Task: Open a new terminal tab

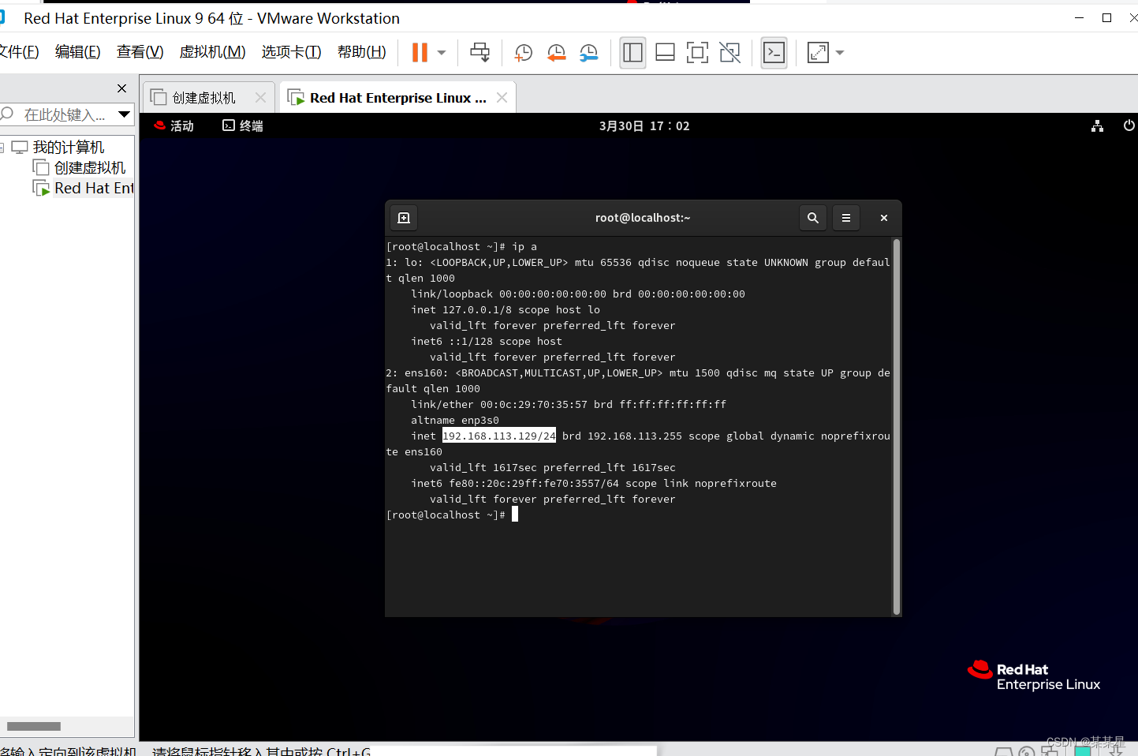Action: [x=404, y=218]
